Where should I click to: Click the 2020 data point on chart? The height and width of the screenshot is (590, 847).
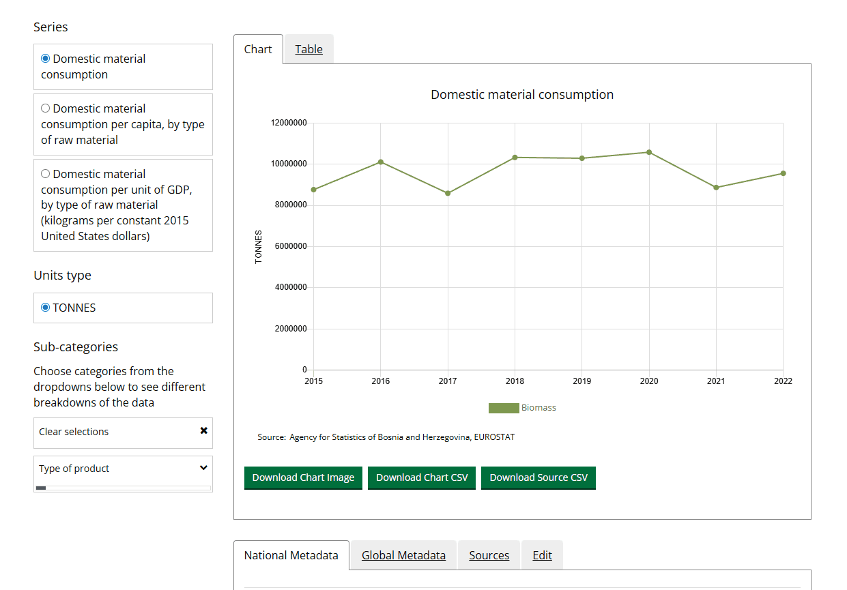click(x=649, y=152)
